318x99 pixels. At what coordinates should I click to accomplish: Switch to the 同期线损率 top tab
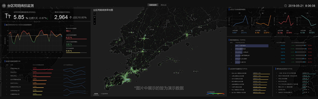point(153,5)
